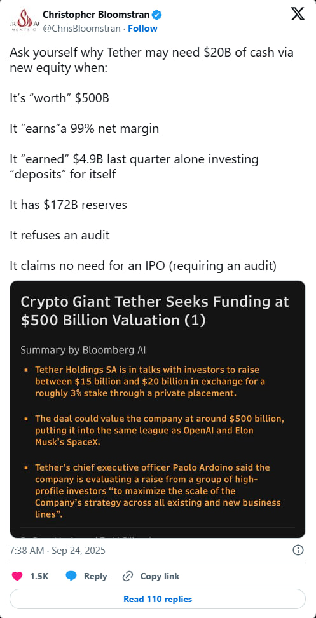Image resolution: width=316 pixels, height=618 pixels.
Task: Select the Reply text label
Action: pyautogui.click(x=95, y=576)
